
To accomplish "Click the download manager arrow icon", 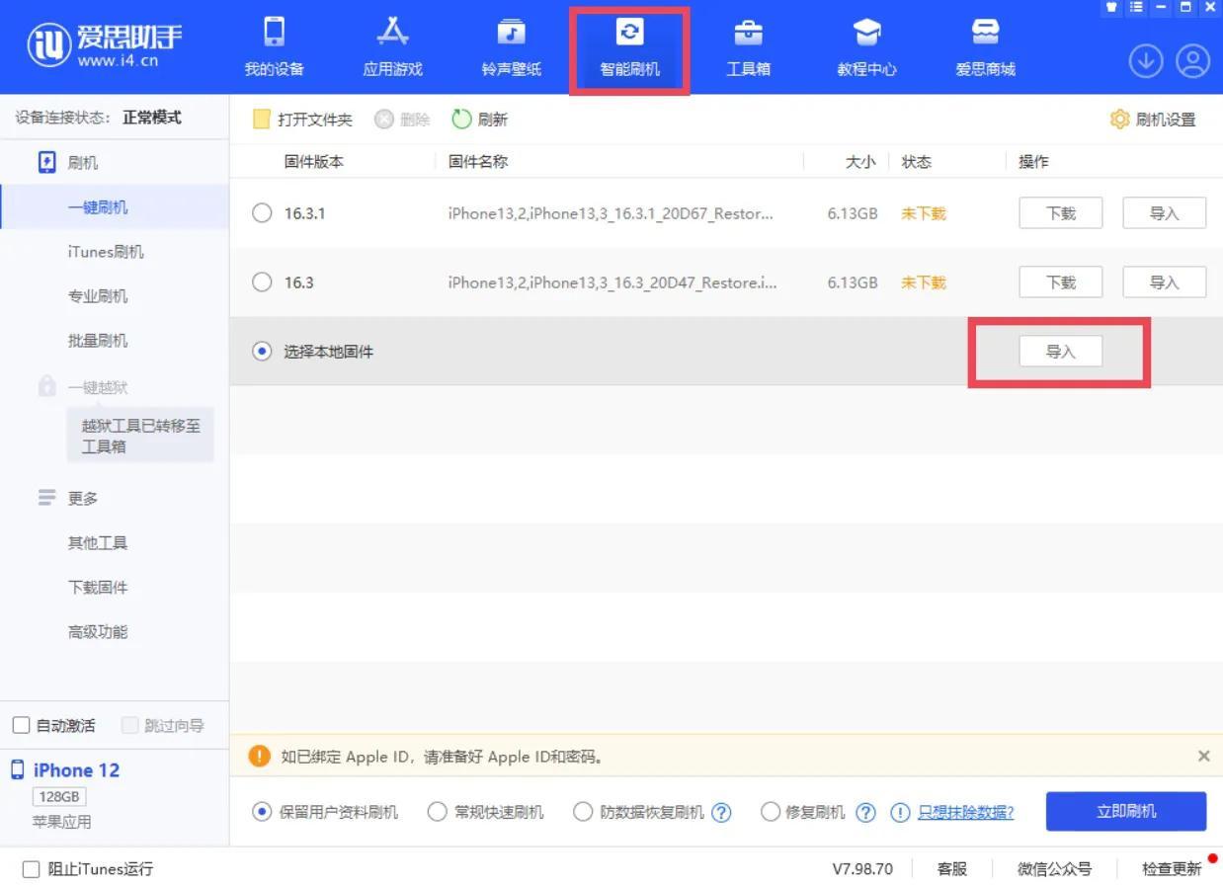I will click(1145, 60).
